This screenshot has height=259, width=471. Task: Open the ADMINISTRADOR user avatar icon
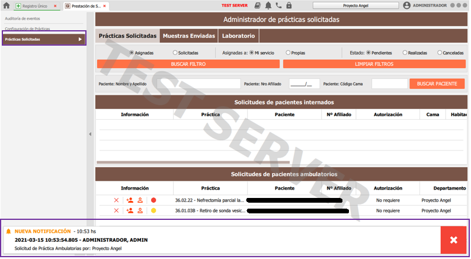click(406, 5)
